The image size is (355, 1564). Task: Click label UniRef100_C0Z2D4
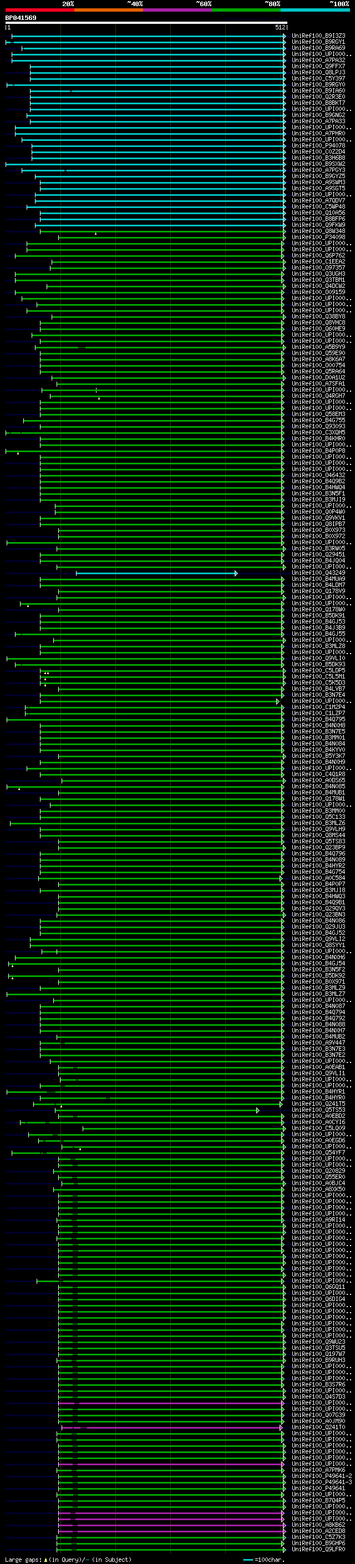point(318,152)
